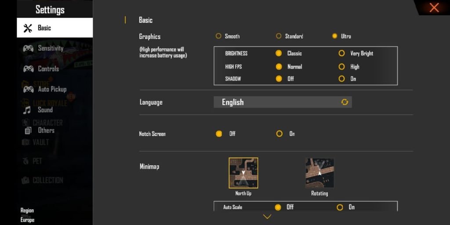Turn Shadow On
Image resolution: width=450 pixels, height=225 pixels.
click(341, 79)
